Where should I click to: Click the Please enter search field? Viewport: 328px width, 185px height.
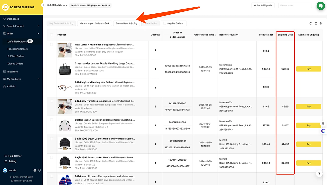(x=295, y=5)
